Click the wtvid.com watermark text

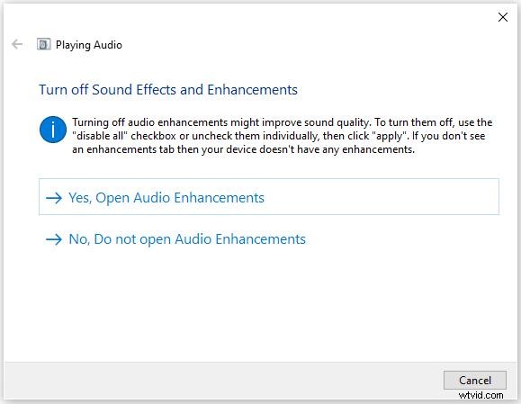tap(481, 395)
